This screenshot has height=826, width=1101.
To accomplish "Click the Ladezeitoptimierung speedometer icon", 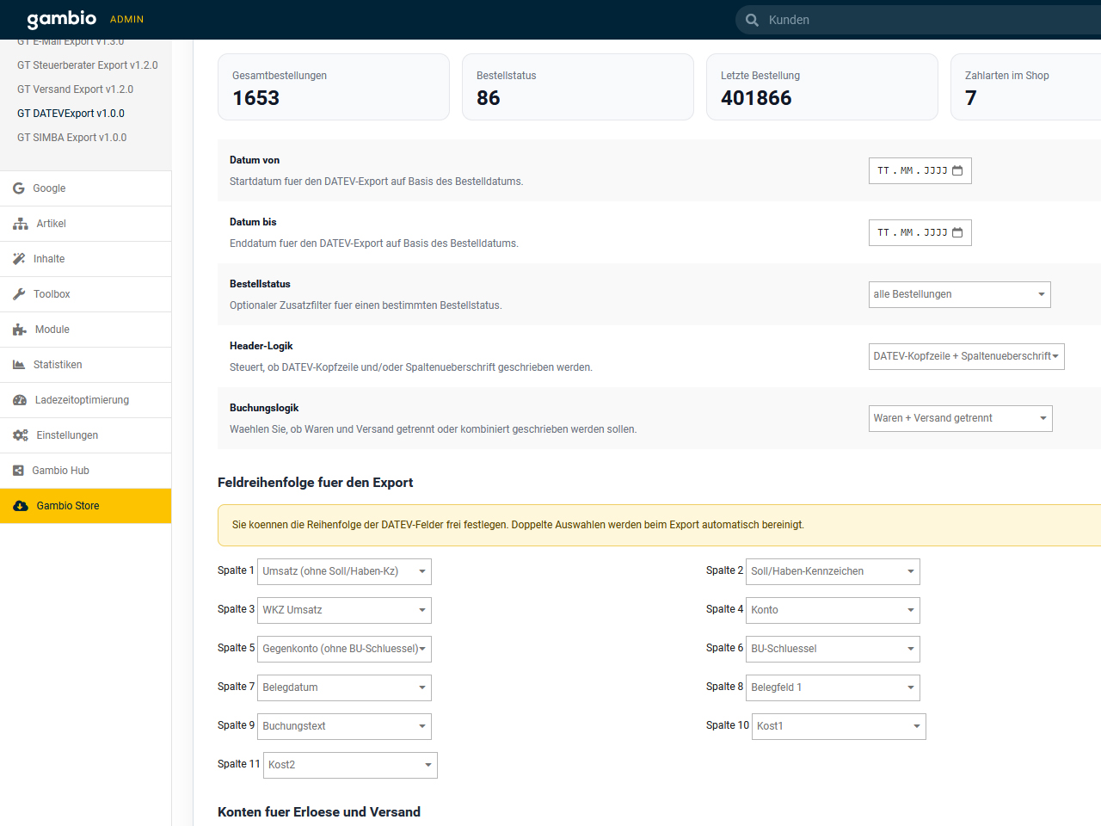I will [x=20, y=400].
